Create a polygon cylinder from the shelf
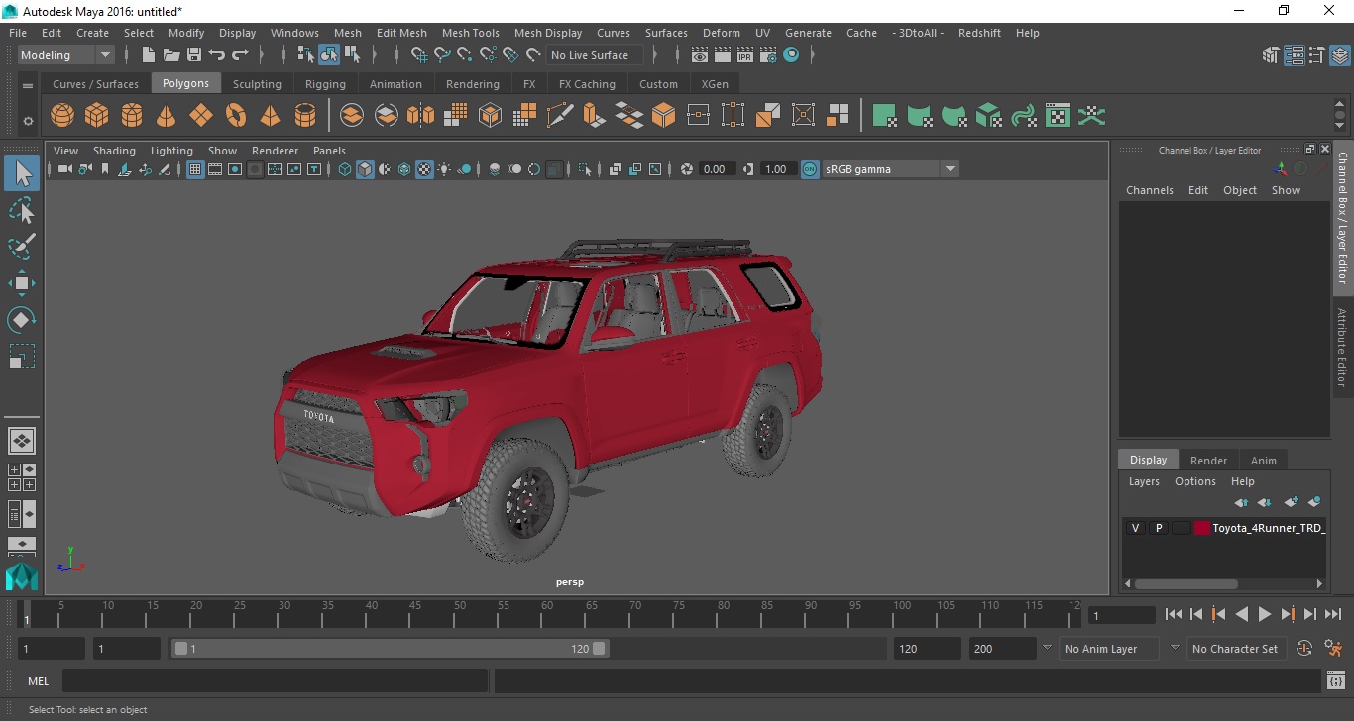Viewport: 1354px width, 721px height. [132, 116]
